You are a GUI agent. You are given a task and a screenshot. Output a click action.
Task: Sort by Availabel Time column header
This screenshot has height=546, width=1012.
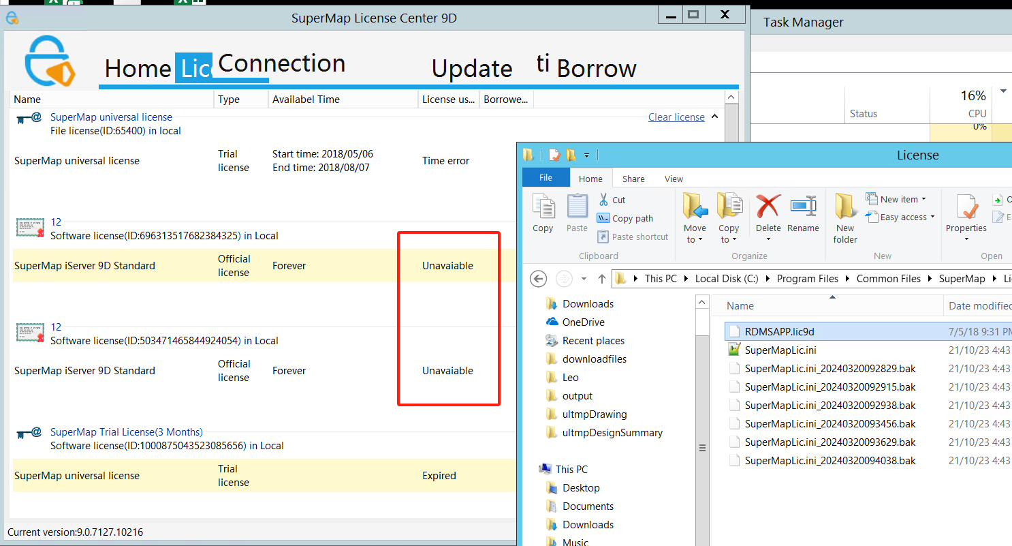click(x=343, y=100)
